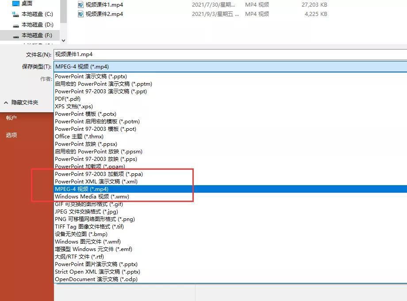Click the 文件名 input field

click(230, 54)
